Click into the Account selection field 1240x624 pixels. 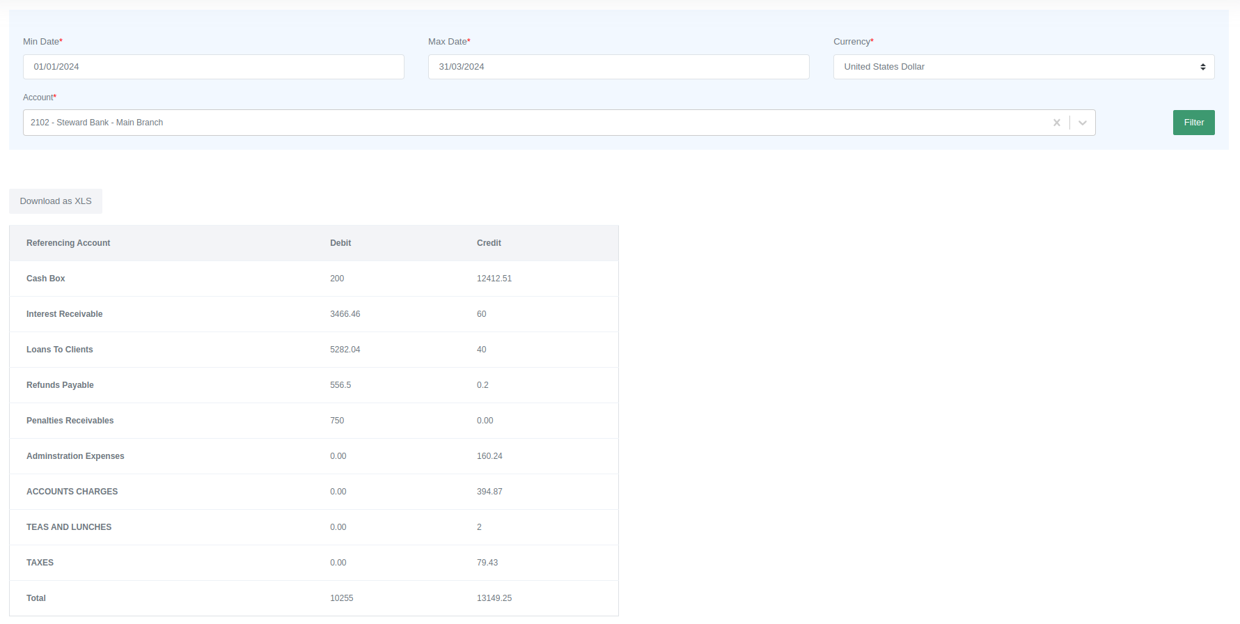click(x=529, y=123)
